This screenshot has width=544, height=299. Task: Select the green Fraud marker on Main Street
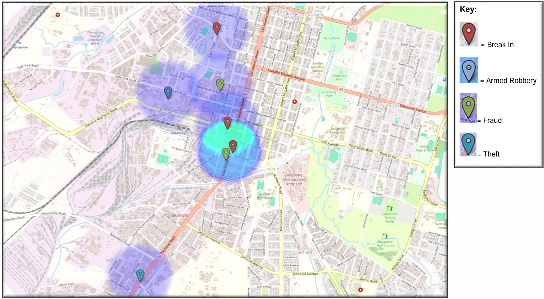pos(226,154)
